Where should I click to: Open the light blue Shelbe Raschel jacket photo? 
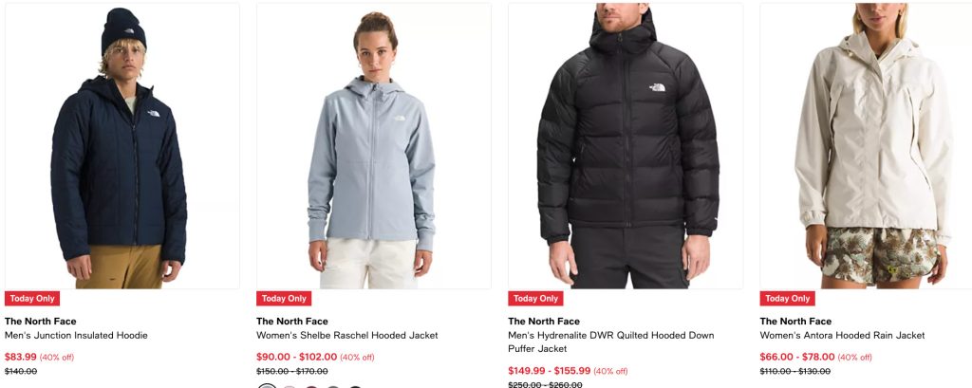pyautogui.click(x=374, y=146)
